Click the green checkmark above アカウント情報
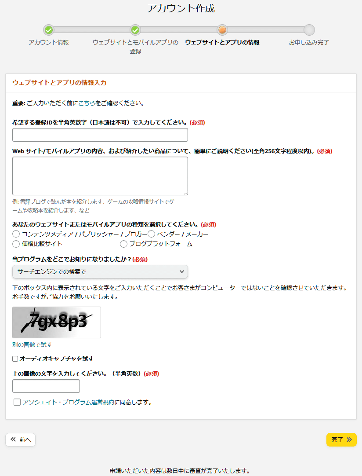 (x=49, y=30)
